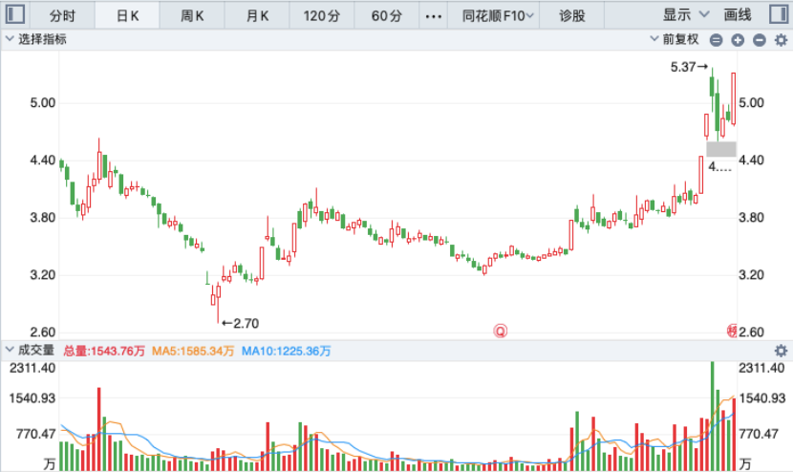
Task: Select the 日K tab
Action: (127, 15)
